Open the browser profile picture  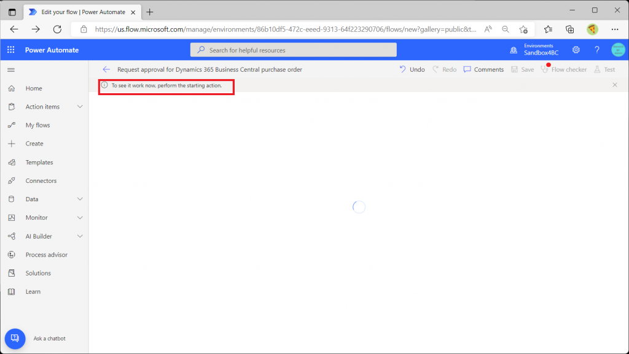coord(592,29)
